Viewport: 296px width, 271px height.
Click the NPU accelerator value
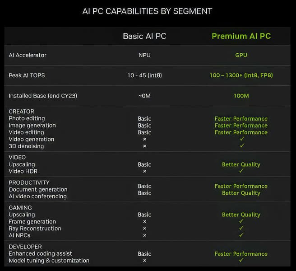coord(144,55)
